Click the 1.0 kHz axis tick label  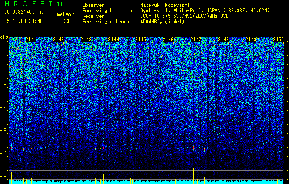pyautogui.click(x=4, y=83)
